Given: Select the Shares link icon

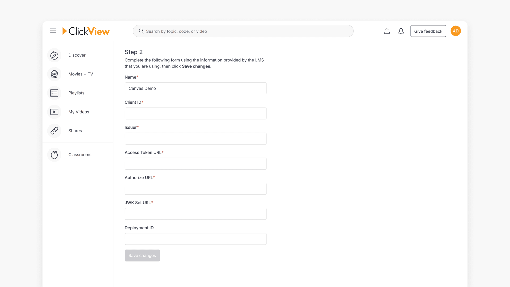Looking at the screenshot, I should [x=54, y=131].
